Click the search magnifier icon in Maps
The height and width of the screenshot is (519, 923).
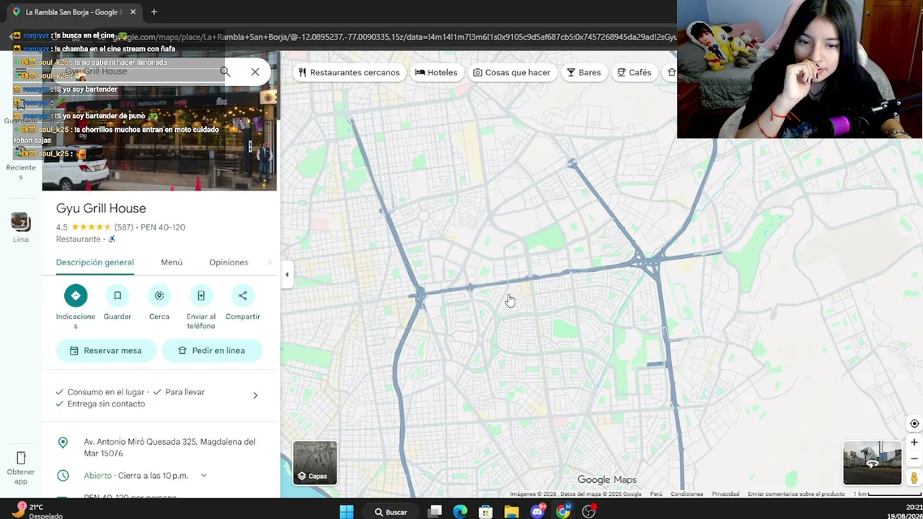coord(225,72)
